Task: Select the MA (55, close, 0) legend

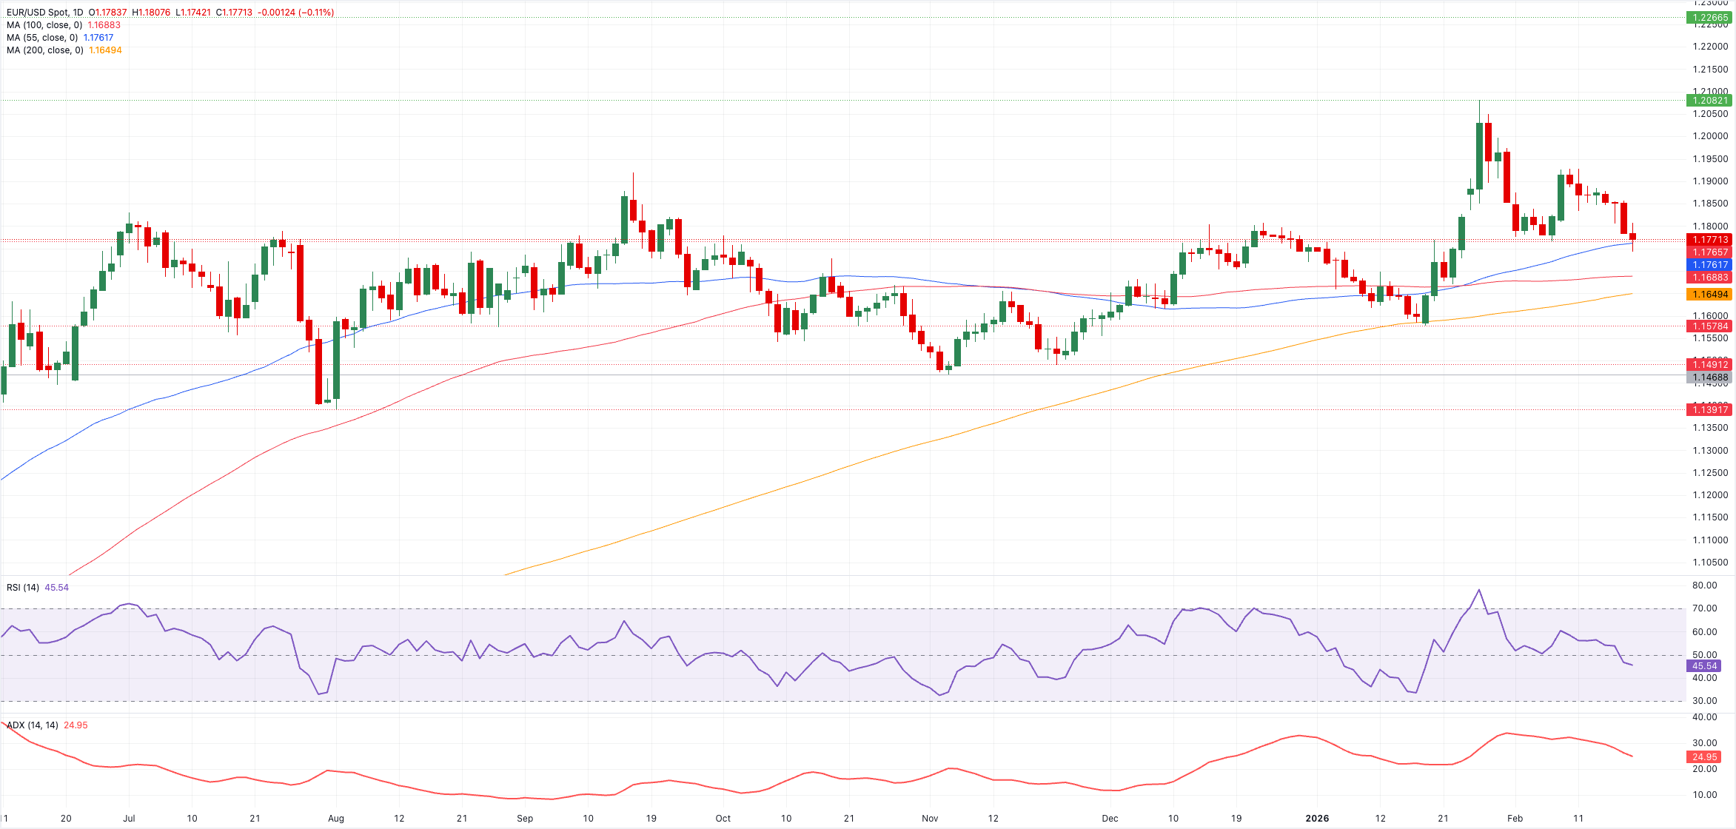Action: coord(42,38)
